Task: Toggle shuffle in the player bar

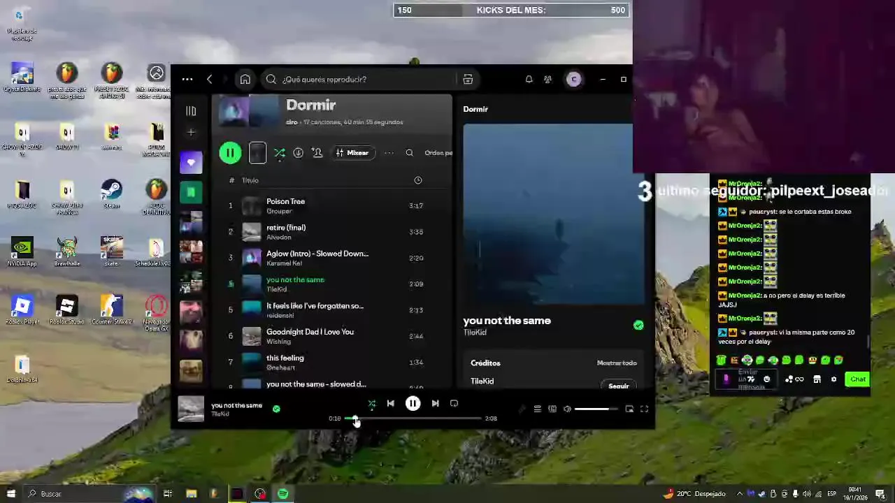Action: point(372,403)
